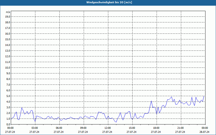
Task: Click the 6,0 y-axis label
Action: pos(8,90)
